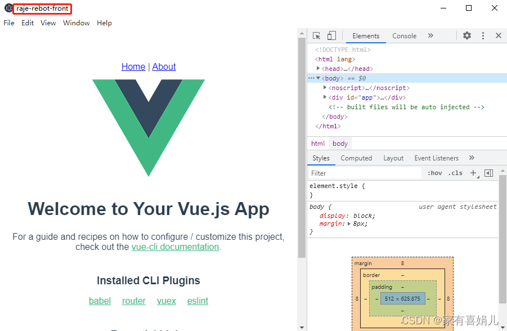The width and height of the screenshot is (507, 331).
Task: Click the new style rule plus icon
Action: pos(473,173)
